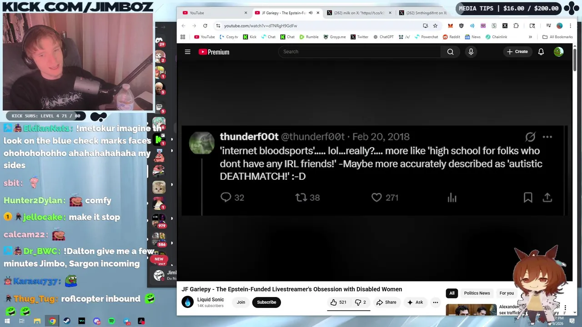This screenshot has width=582, height=327.
Task: Share the JF Gariepy video
Action: (386, 302)
